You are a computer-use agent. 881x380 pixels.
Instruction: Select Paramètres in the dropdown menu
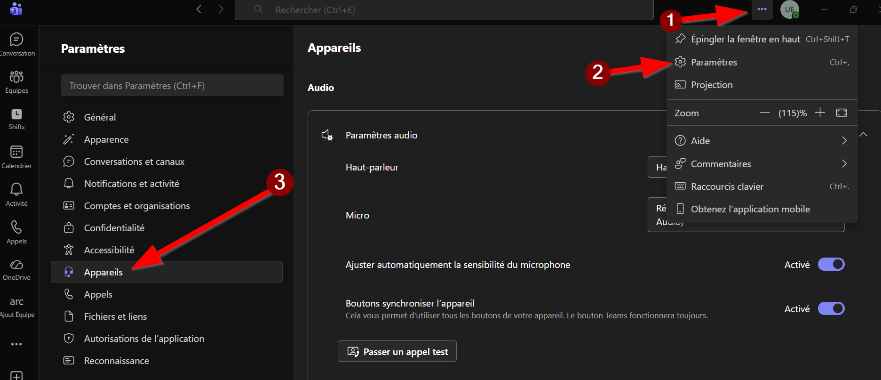[714, 62]
